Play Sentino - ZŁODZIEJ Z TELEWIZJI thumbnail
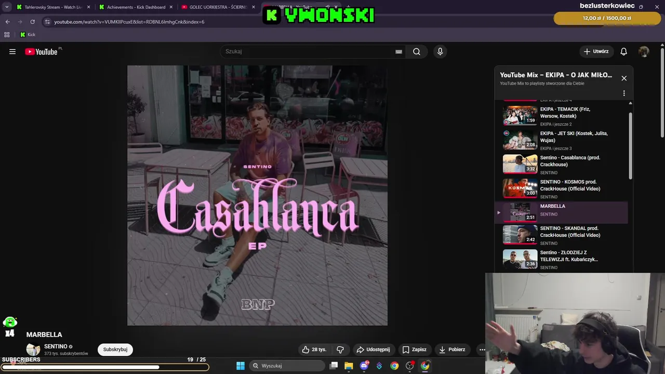This screenshot has width=665, height=374. point(520,259)
